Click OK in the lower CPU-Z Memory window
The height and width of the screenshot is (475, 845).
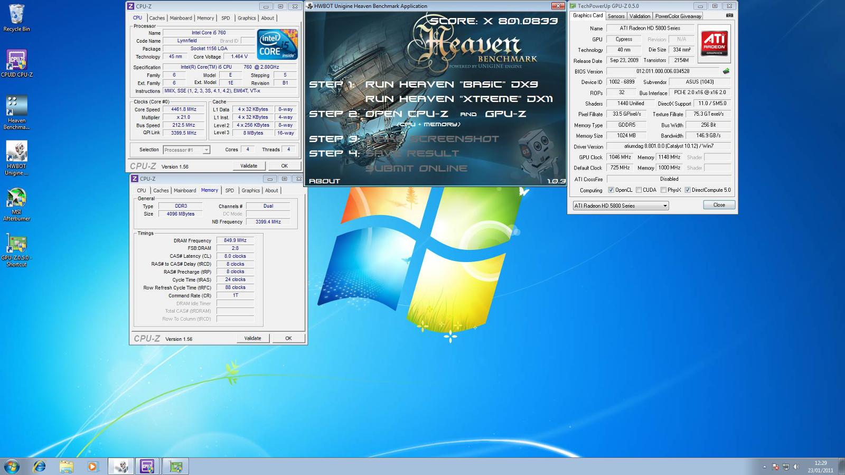[x=288, y=338]
